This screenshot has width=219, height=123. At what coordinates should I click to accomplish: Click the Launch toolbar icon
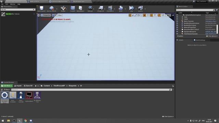point(140,9)
